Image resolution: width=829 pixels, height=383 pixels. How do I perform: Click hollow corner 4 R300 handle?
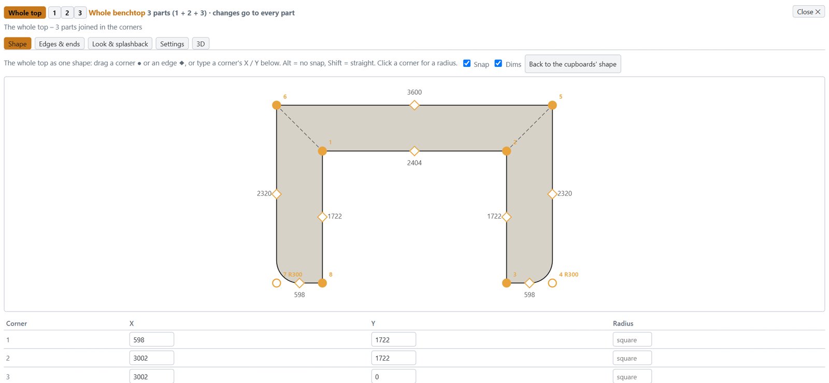coord(552,283)
